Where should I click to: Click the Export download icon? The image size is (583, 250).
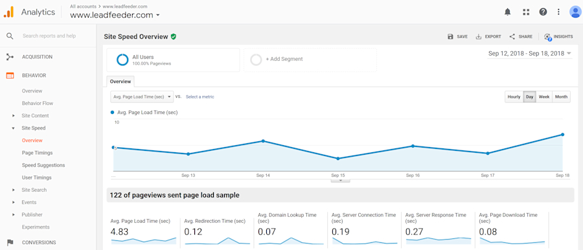(x=479, y=36)
